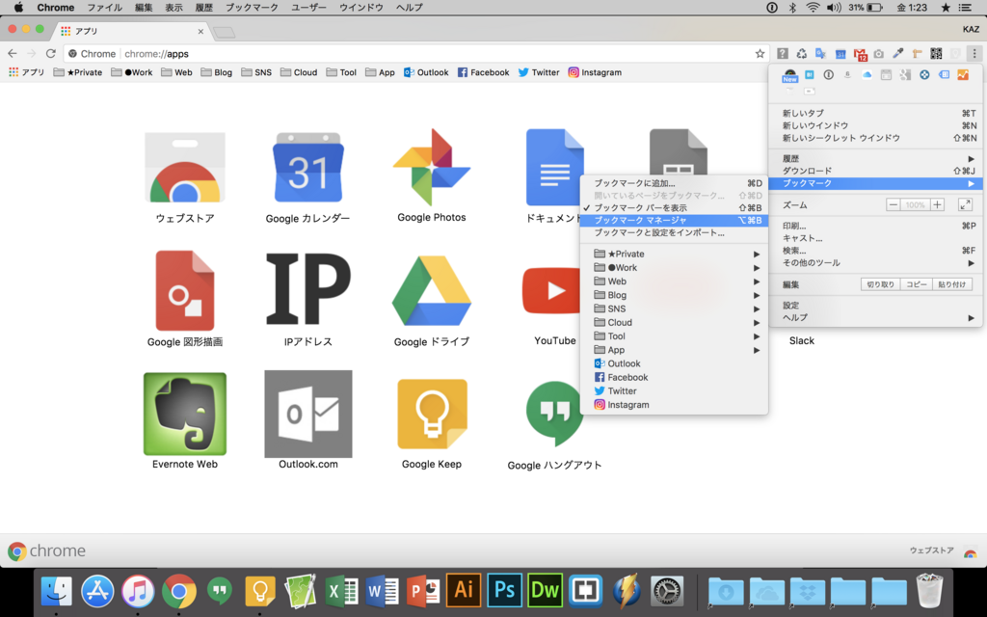Open Illustrator from the Dock
987x617 pixels.
tap(464, 590)
